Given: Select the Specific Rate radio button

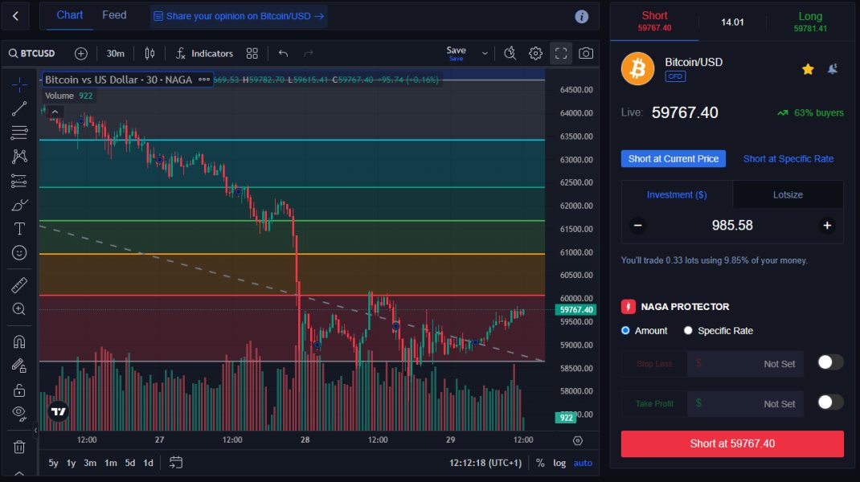Looking at the screenshot, I should [688, 331].
